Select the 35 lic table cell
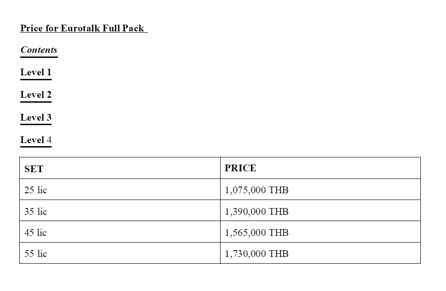This screenshot has height=291, width=446. coord(120,211)
